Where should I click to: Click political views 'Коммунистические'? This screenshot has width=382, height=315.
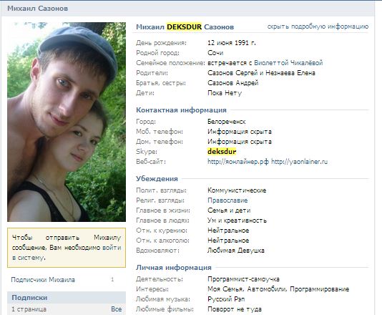point(237,190)
